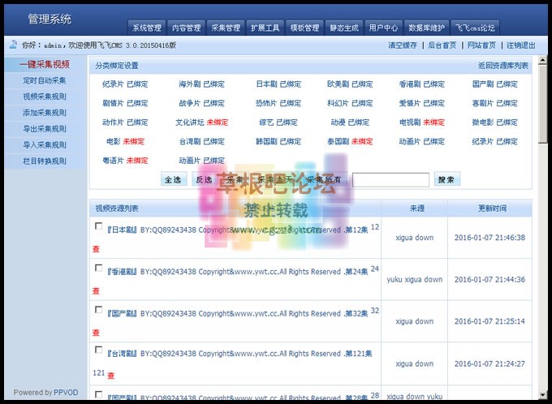Select 一键采集视频 in the sidebar

(x=45, y=64)
